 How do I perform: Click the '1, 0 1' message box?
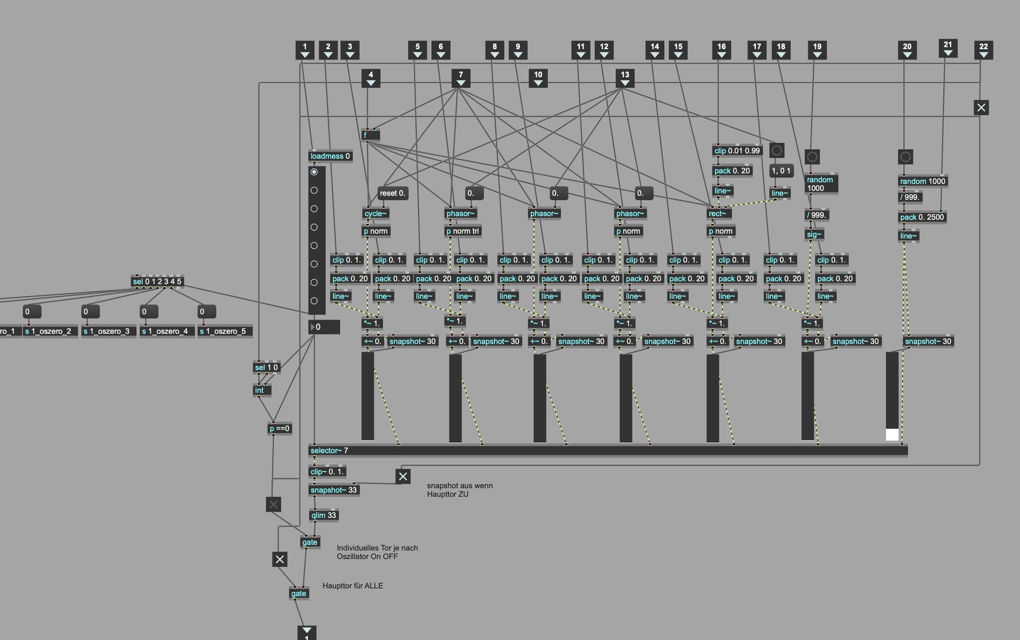(781, 171)
